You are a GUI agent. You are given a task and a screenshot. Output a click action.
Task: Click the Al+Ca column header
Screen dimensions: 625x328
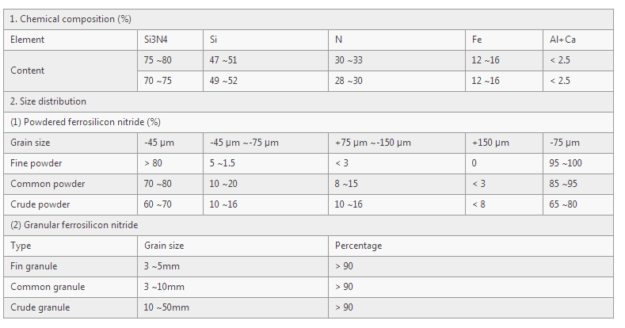[x=578, y=40]
